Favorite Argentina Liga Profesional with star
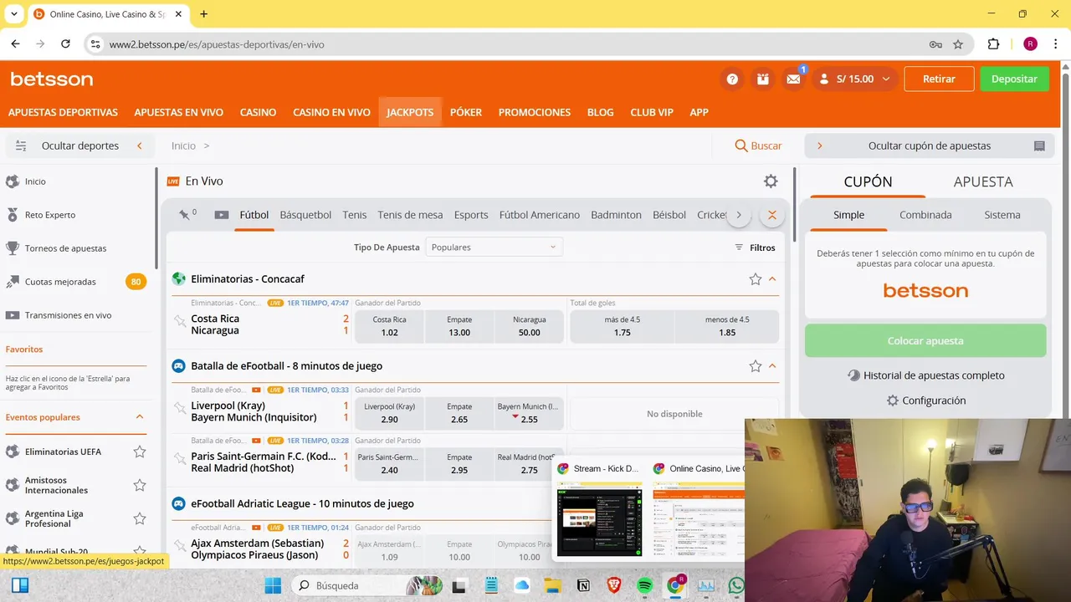 [x=140, y=518]
